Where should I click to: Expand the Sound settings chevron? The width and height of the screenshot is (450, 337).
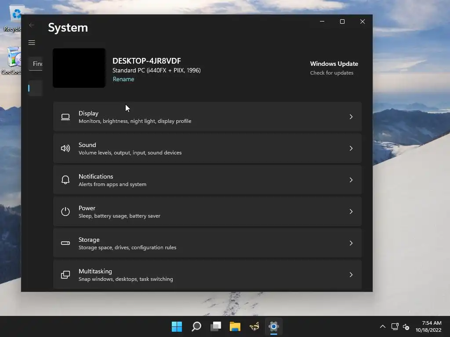click(x=351, y=148)
